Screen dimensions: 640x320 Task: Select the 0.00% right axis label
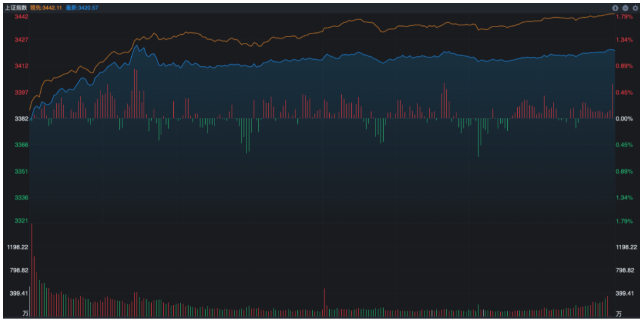[x=624, y=119]
